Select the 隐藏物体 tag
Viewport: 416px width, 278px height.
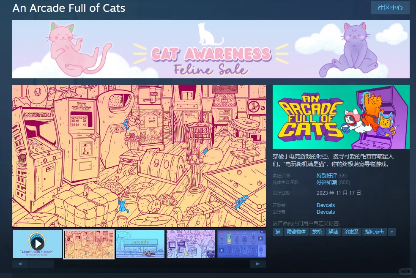(x=296, y=232)
